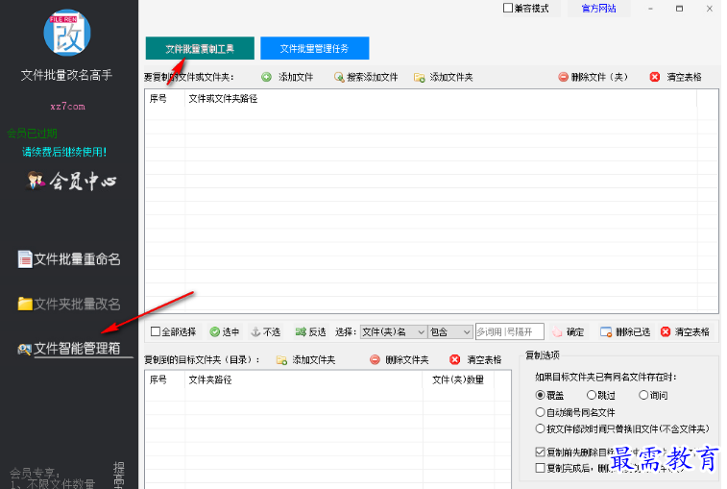Select 覆盖 radio button
Viewport: 727px width, 489px height.
coord(540,395)
